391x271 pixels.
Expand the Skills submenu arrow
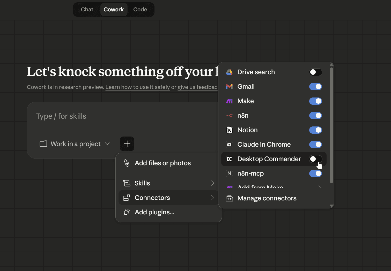(x=212, y=183)
